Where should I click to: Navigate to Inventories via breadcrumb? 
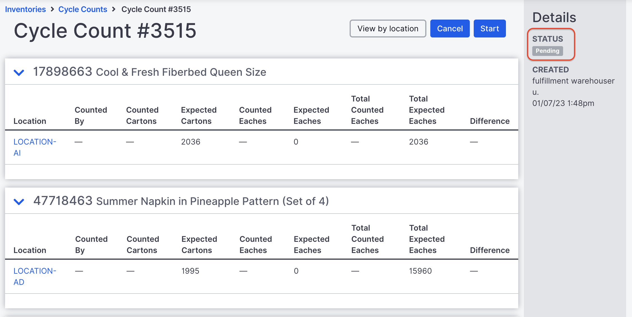tap(25, 9)
